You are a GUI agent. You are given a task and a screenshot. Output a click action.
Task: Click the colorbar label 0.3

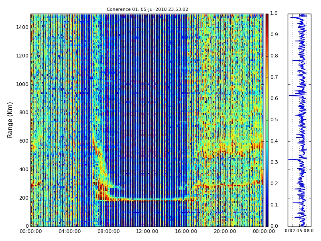(274, 162)
